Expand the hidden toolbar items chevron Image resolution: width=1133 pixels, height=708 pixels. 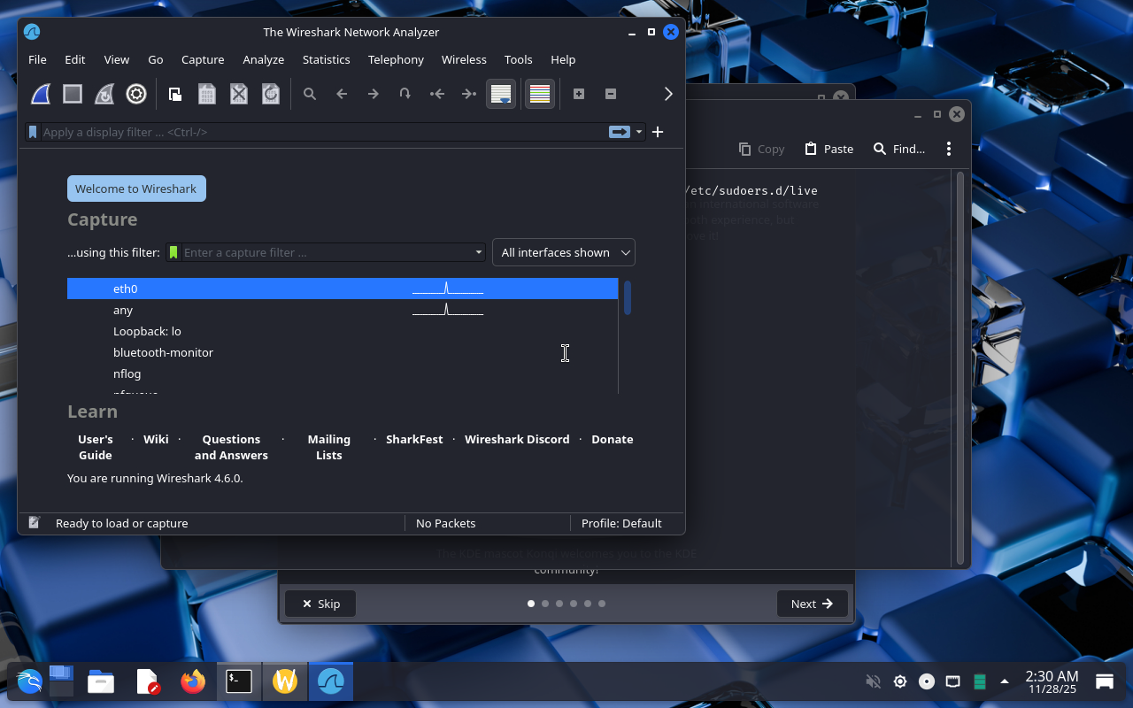tap(668, 94)
